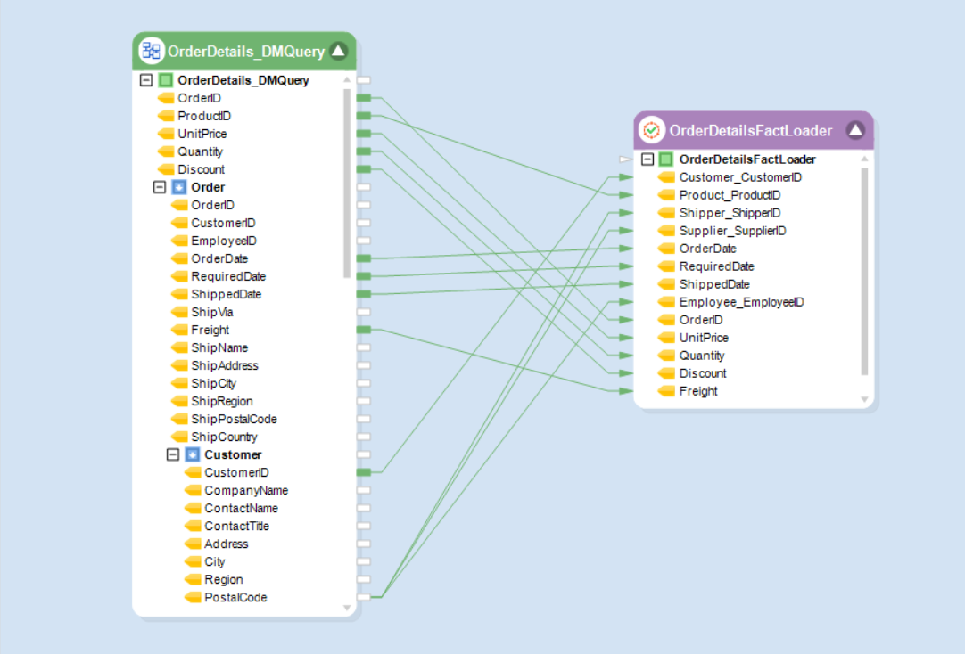Click the OrderDetails_DMQuery header data model icon
The image size is (965, 654).
pyautogui.click(x=152, y=51)
